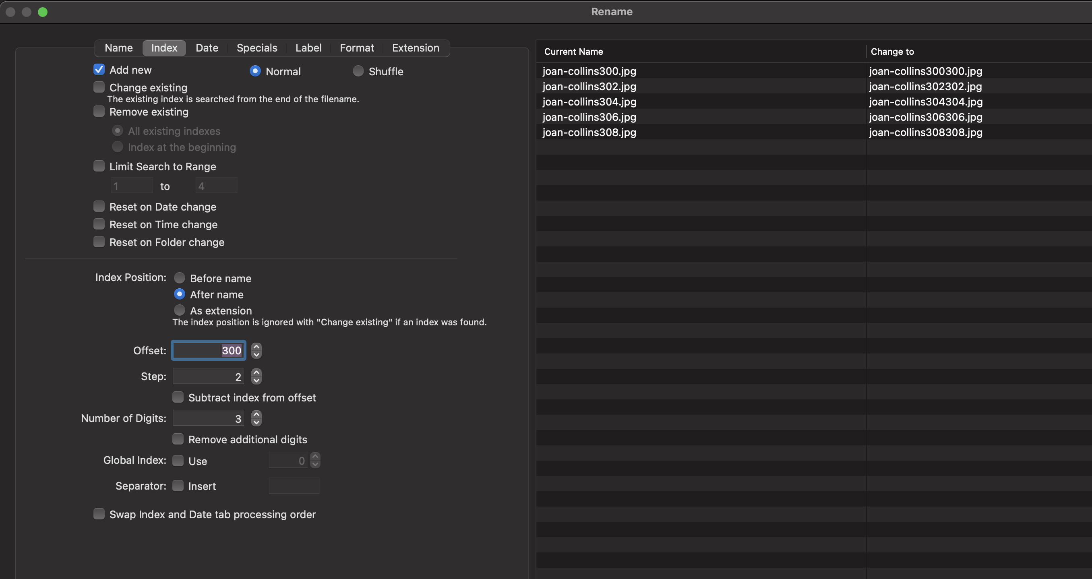Select Before name index position
This screenshot has height=579, width=1092.
point(179,278)
